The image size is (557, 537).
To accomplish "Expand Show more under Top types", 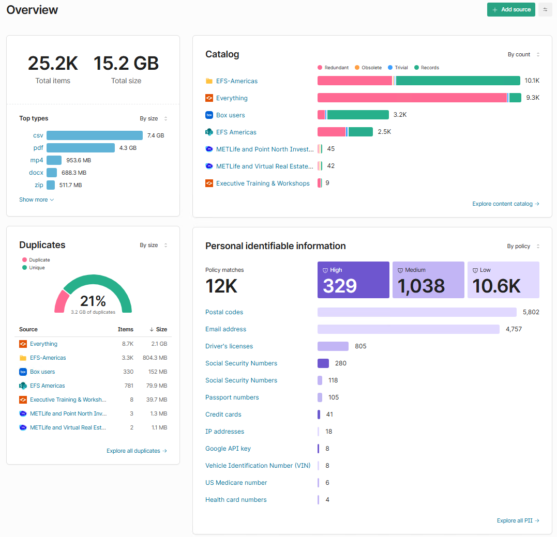I will [36, 200].
